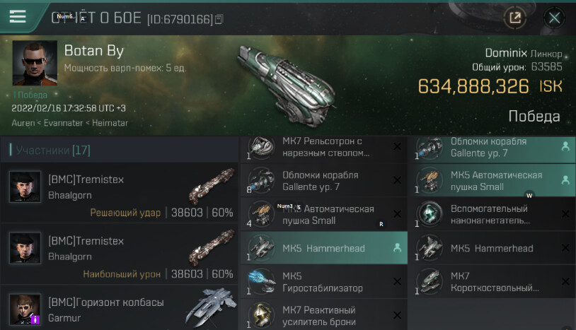Viewport: 576px width, 330px height.
Task: Open Garmur pilot participant entry
Action: point(120,308)
